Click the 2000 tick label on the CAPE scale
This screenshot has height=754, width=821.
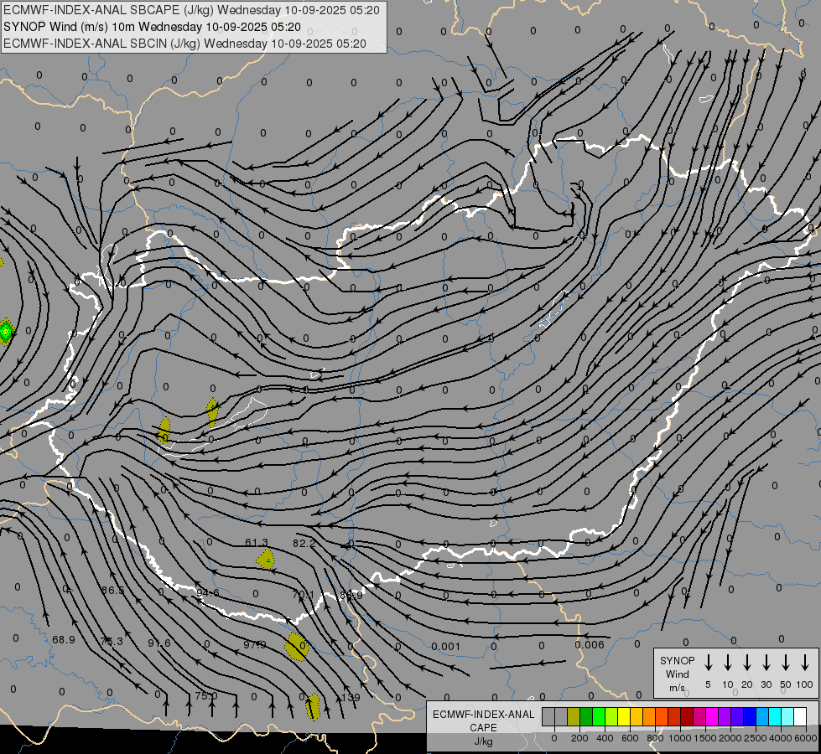pyautogui.click(x=730, y=738)
